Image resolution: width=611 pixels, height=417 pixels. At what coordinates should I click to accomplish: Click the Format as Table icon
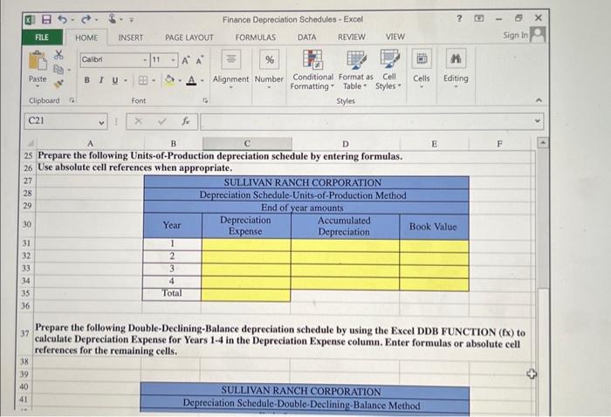pyautogui.click(x=356, y=60)
